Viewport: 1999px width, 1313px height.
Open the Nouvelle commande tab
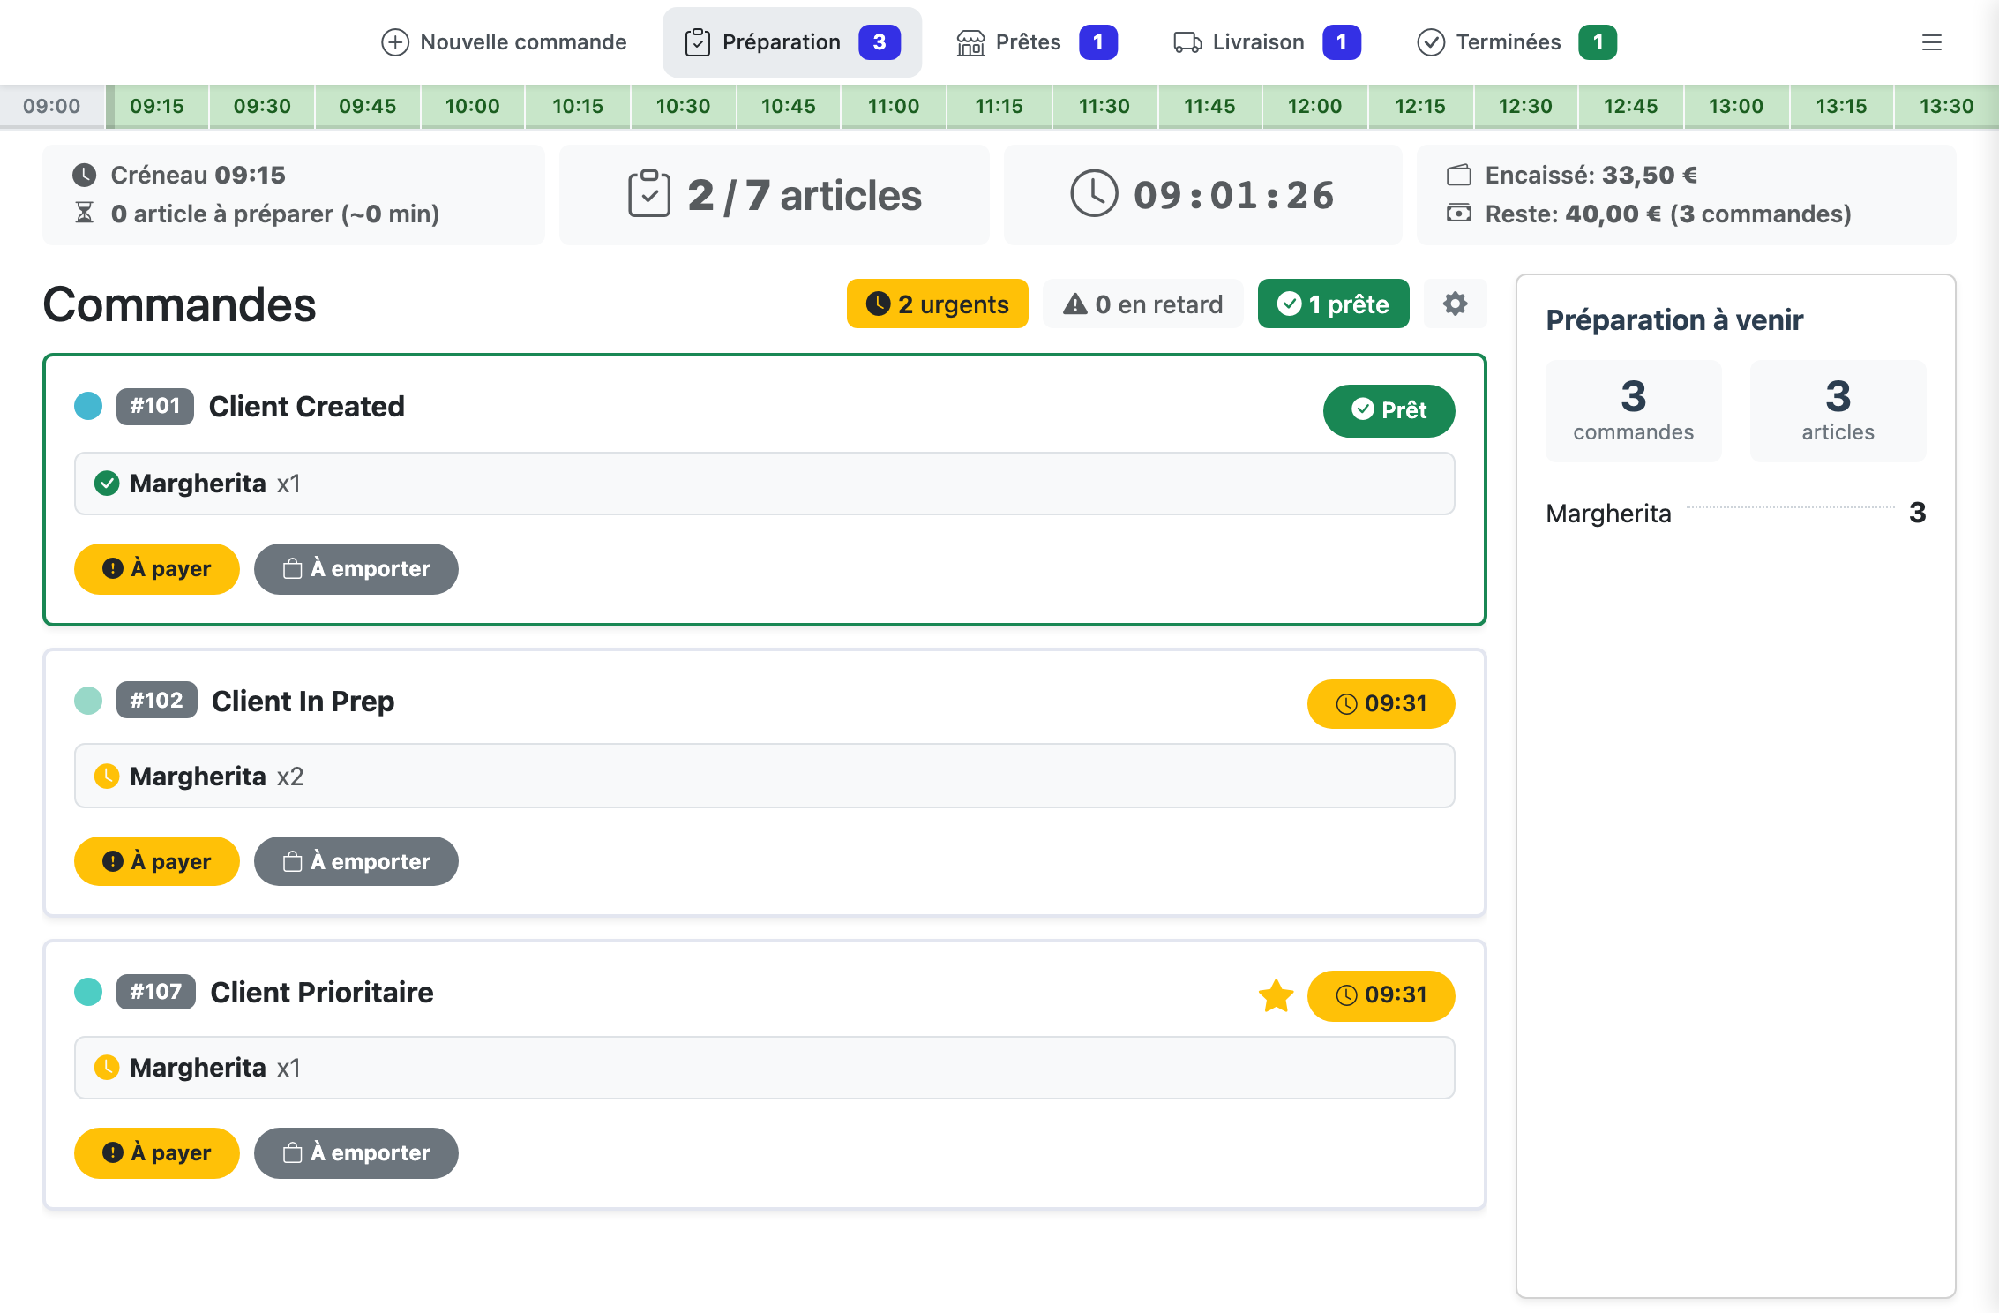coord(504,42)
